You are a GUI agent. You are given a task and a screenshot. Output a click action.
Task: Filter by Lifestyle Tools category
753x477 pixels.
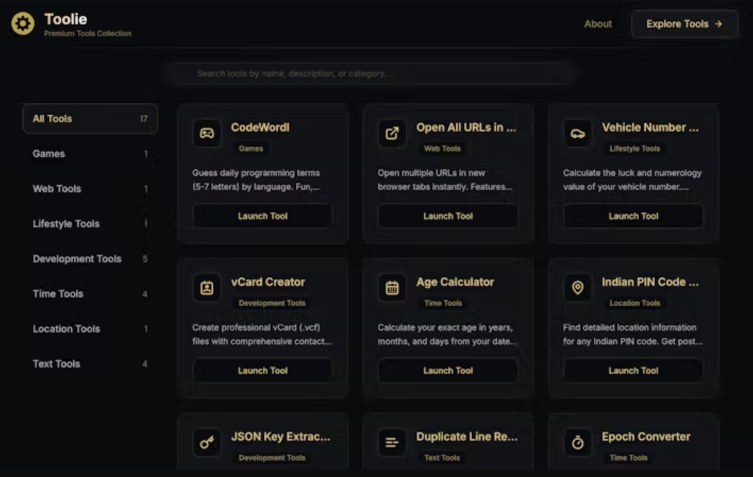pyautogui.click(x=90, y=224)
